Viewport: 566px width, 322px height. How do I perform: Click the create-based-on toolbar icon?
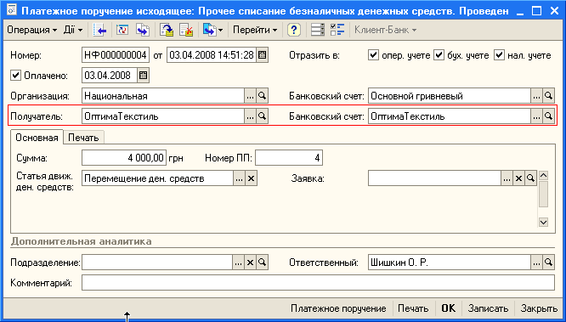pyautogui.click(x=209, y=30)
